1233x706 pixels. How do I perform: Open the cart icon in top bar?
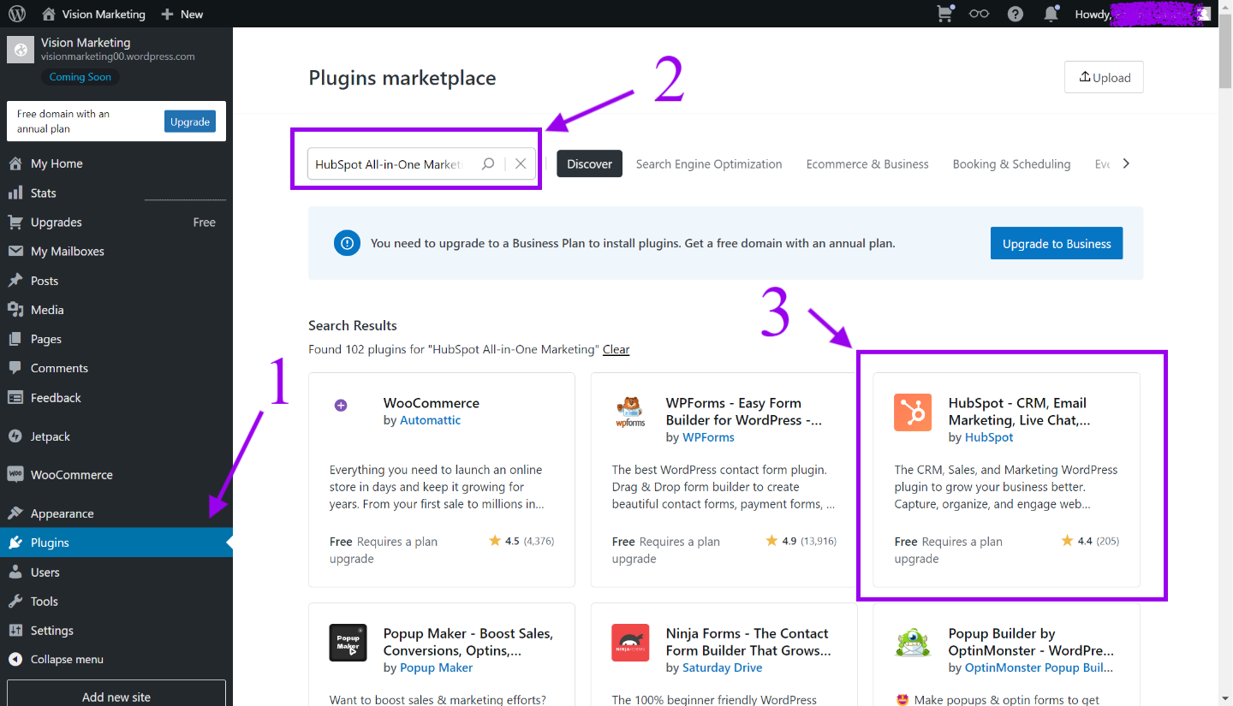945,14
